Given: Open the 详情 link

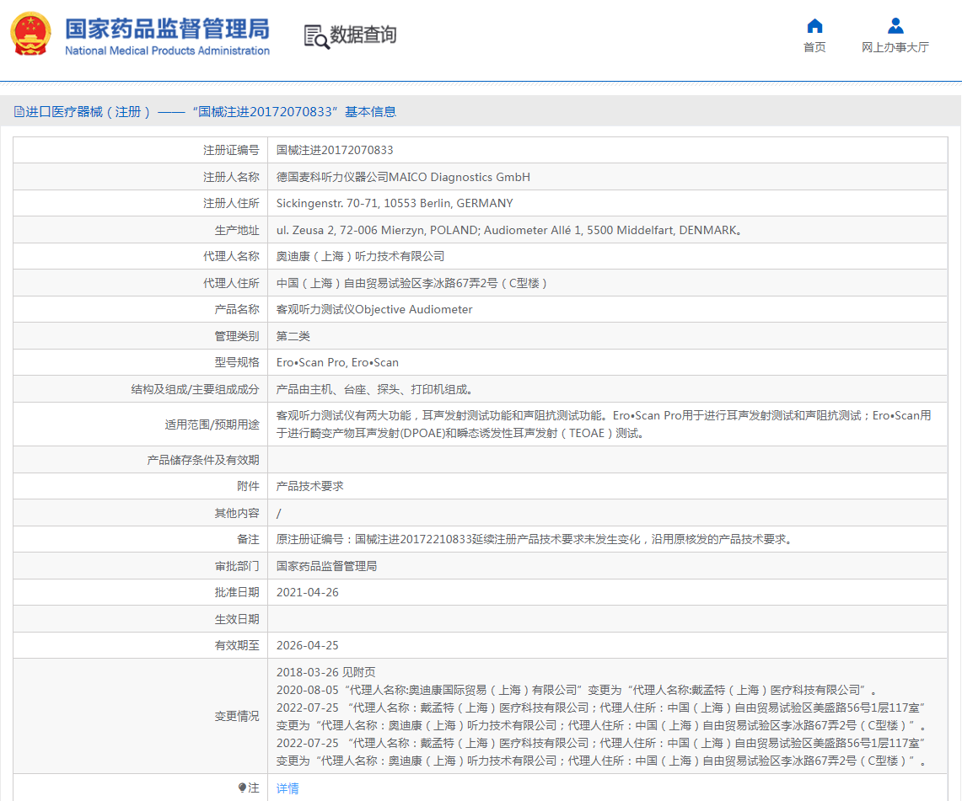Looking at the screenshot, I should point(287,788).
